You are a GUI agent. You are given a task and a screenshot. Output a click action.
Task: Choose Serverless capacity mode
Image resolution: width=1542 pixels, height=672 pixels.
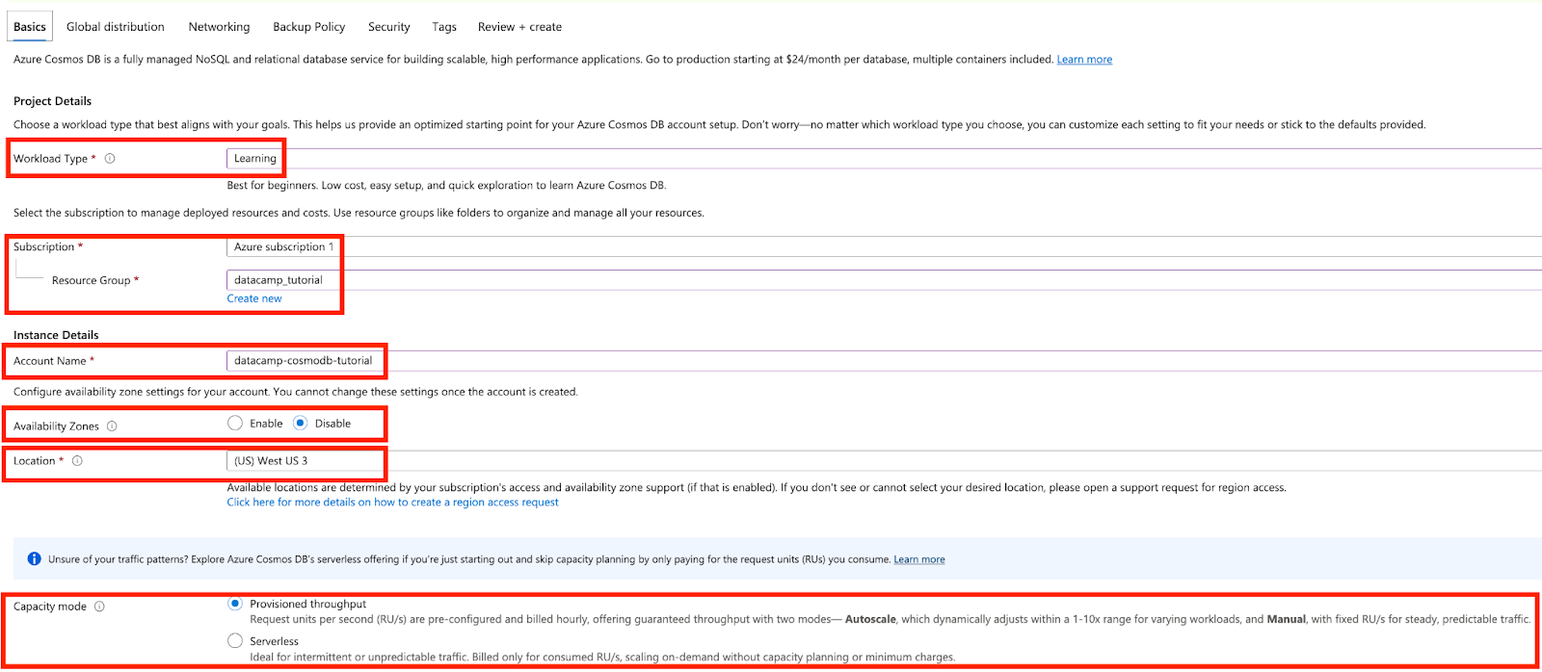[x=235, y=640]
